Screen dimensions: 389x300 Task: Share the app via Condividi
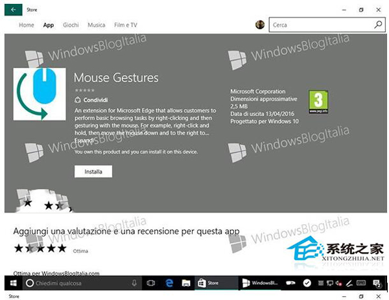click(91, 100)
